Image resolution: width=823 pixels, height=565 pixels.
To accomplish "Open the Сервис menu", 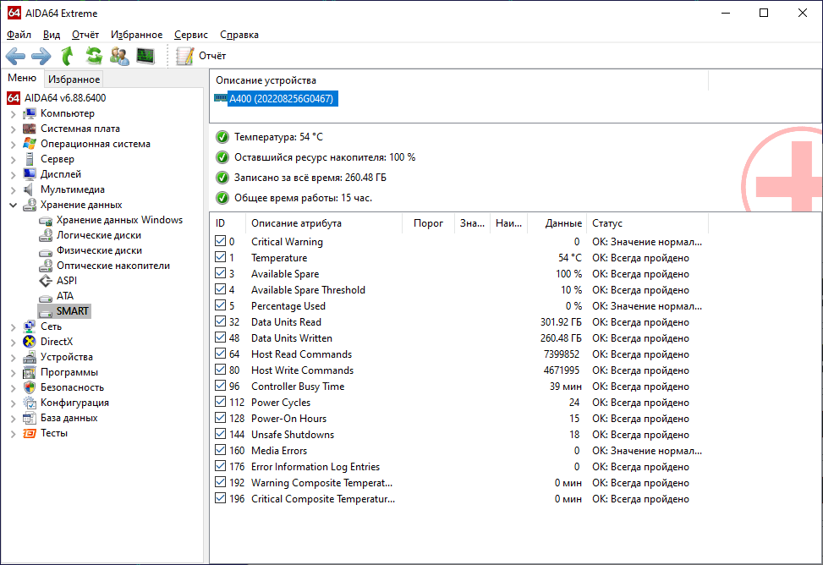I will coord(191,35).
